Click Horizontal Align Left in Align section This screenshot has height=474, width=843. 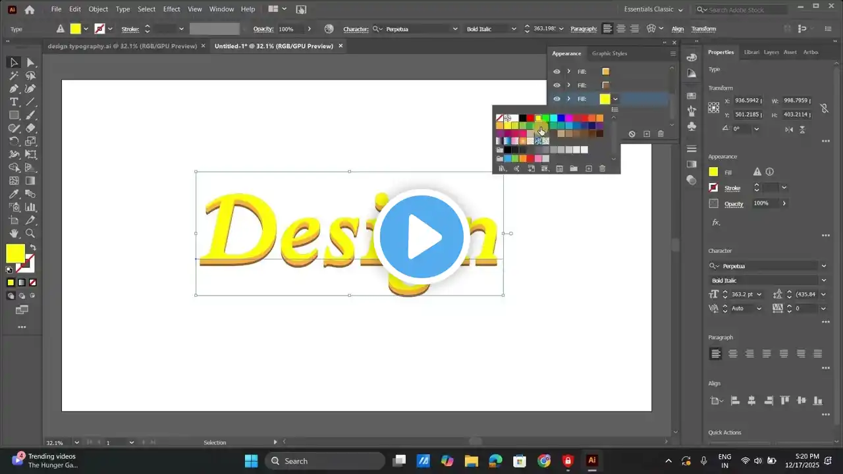pyautogui.click(x=735, y=400)
